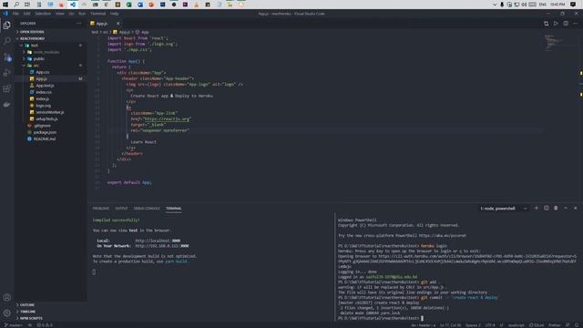Click the Windows Start button
583x328 pixels.
coord(5,5)
